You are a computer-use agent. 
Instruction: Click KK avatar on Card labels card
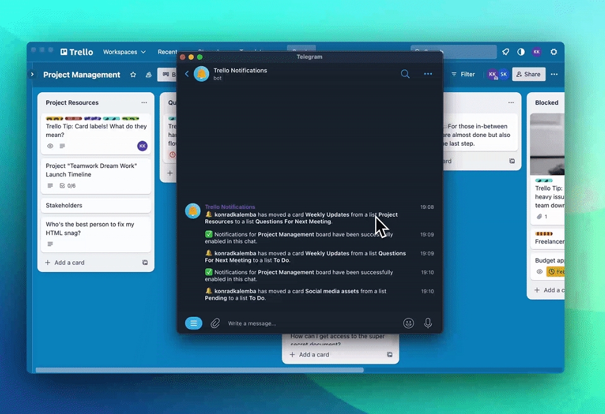(142, 146)
